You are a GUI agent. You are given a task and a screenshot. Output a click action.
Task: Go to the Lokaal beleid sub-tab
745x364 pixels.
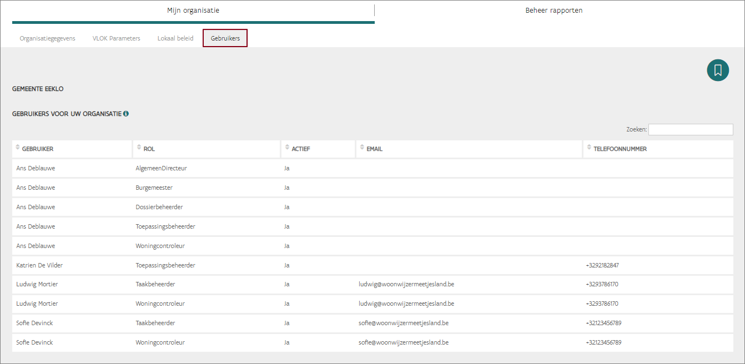pyautogui.click(x=175, y=38)
